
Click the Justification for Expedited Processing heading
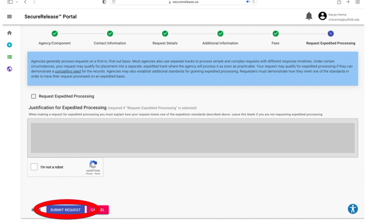click(x=67, y=108)
